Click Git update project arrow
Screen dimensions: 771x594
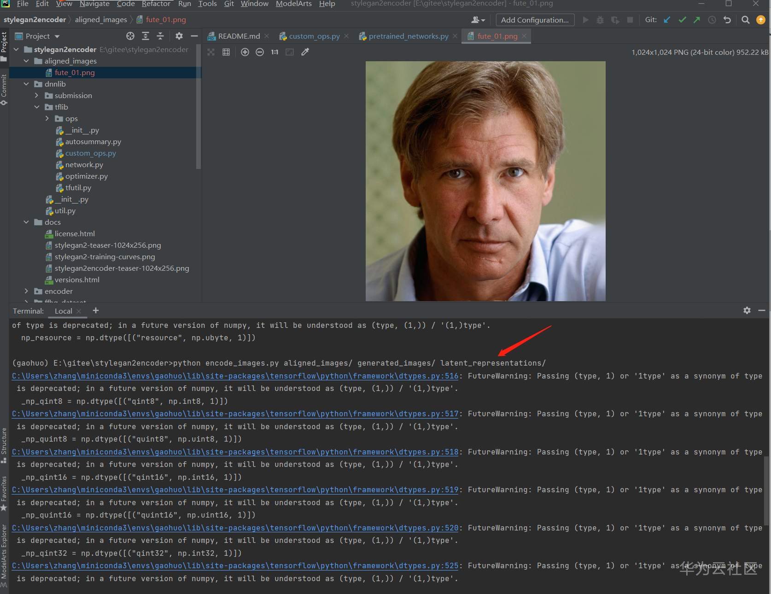(667, 20)
